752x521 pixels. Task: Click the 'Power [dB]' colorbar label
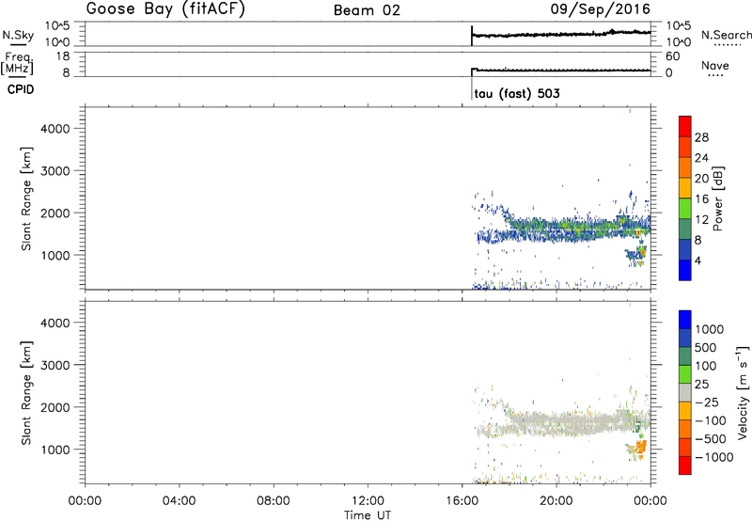pyautogui.click(x=717, y=198)
